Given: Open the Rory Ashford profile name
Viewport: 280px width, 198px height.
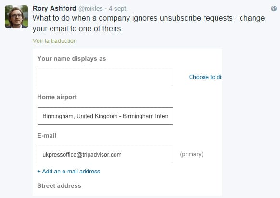Looking at the screenshot, I should coord(54,8).
